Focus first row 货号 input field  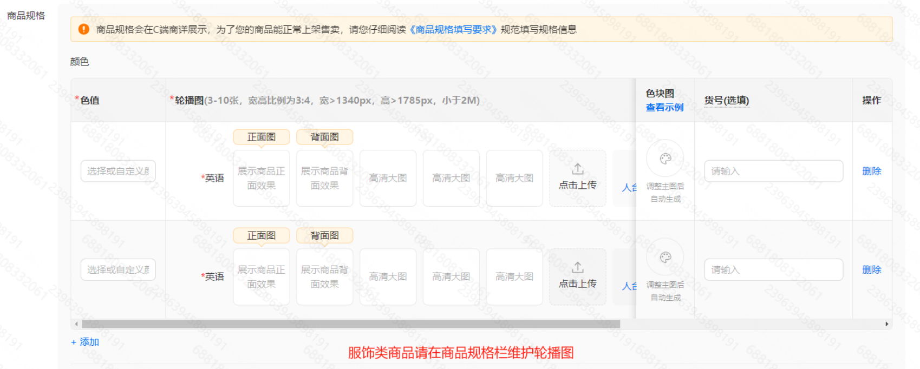pyautogui.click(x=773, y=171)
